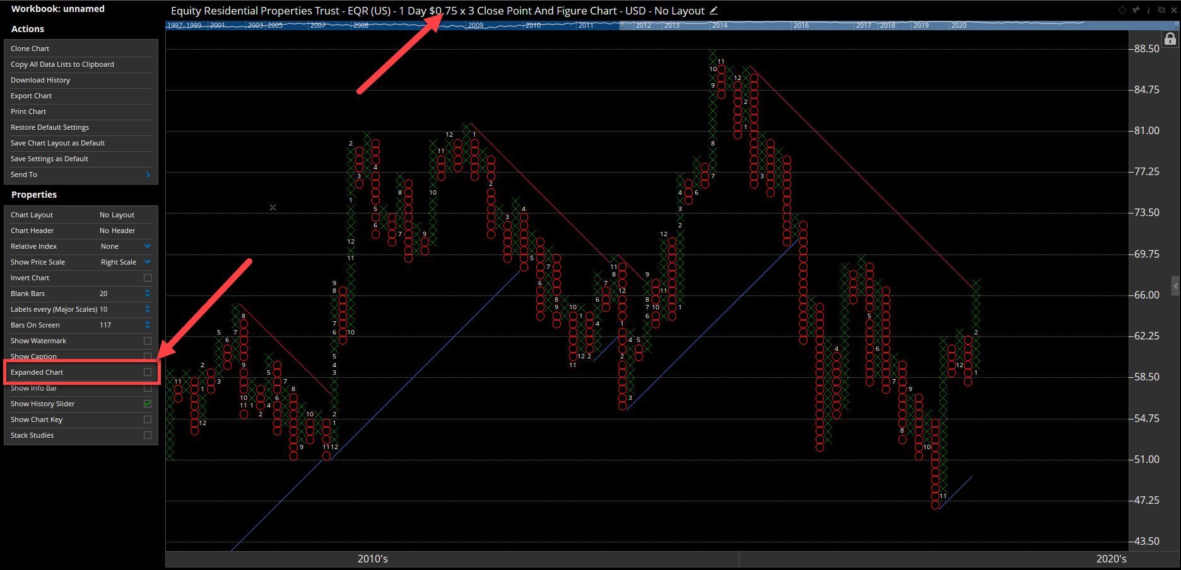Open the Relative Index dropdown
The image size is (1181, 570).
[x=148, y=246]
